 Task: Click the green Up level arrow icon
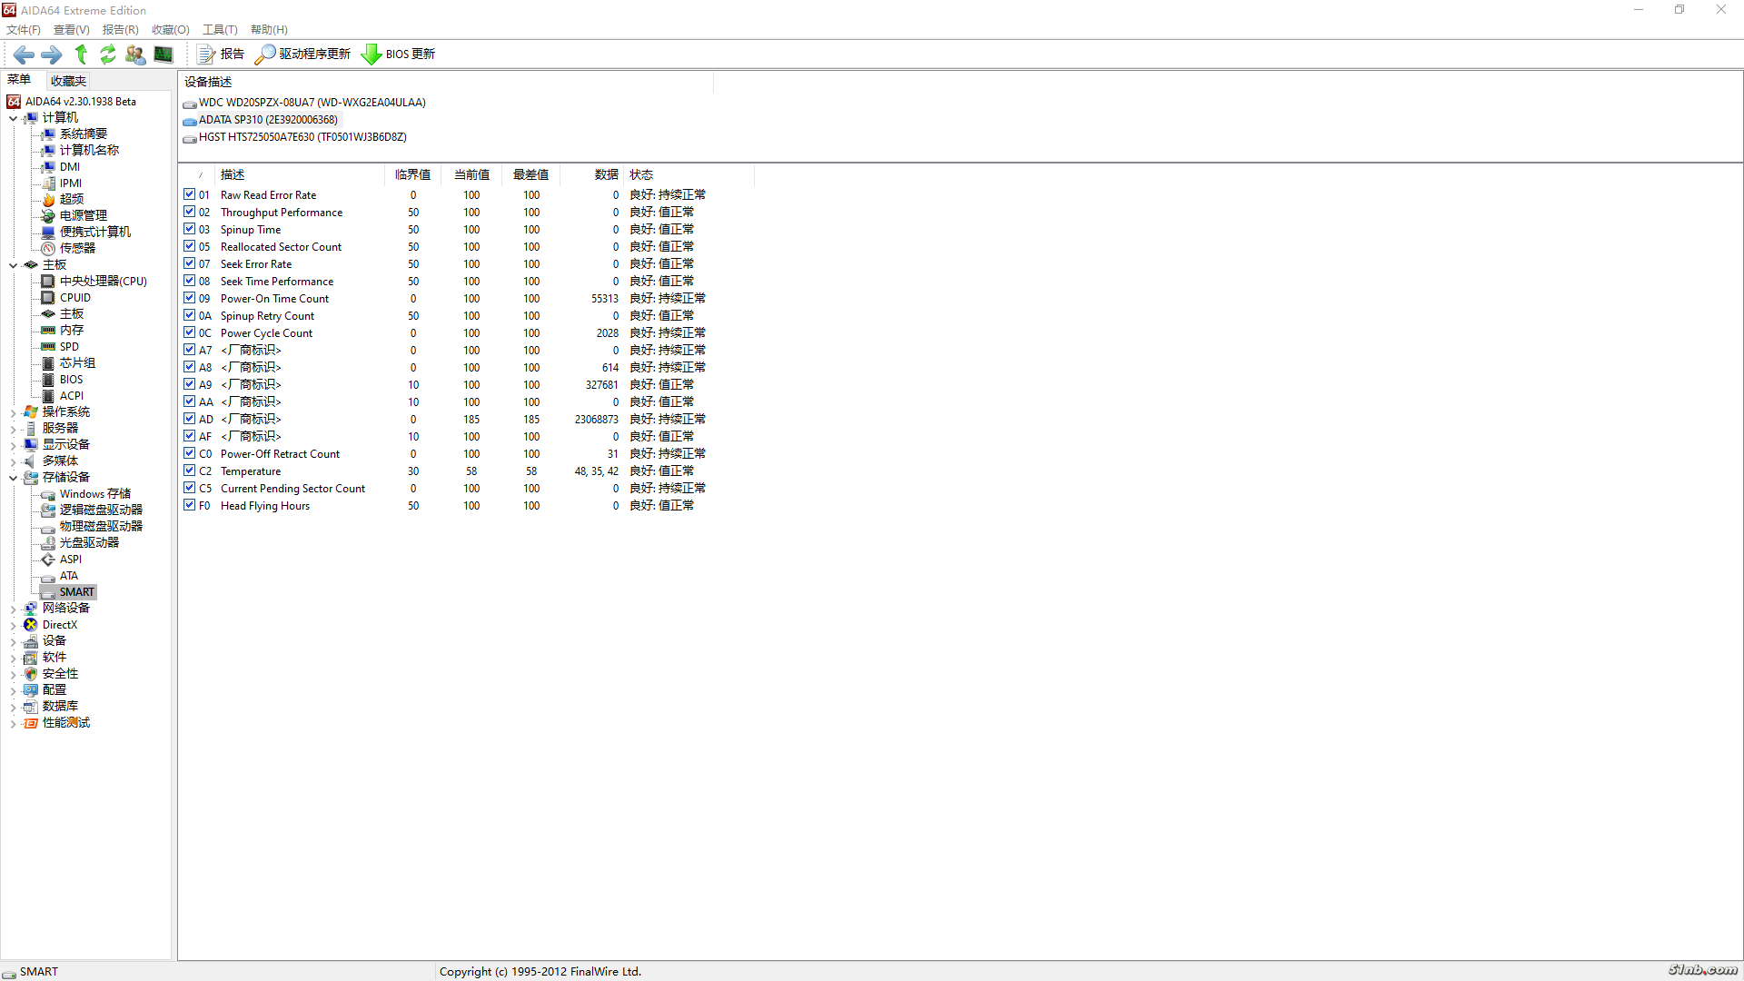[x=81, y=54]
